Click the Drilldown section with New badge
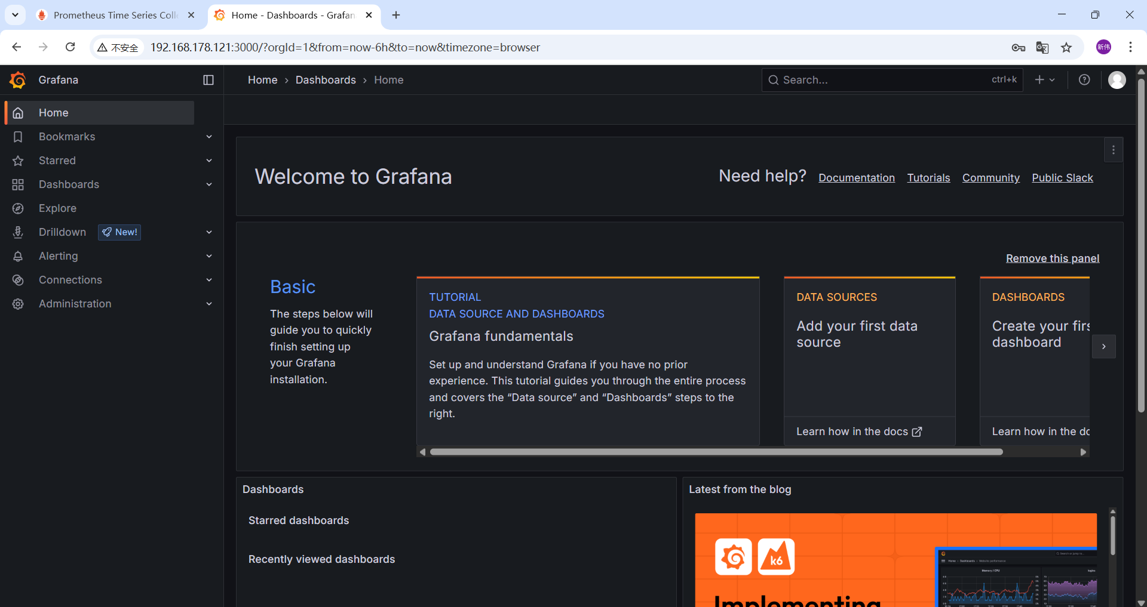Screen dimensions: 1147x607 [62, 232]
